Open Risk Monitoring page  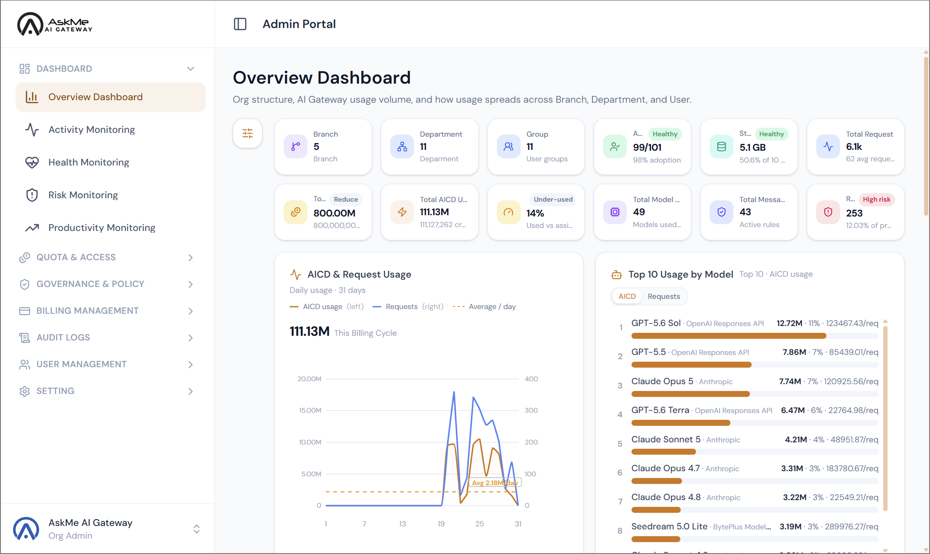[110, 195]
